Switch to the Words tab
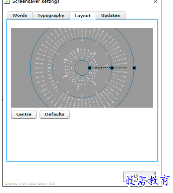 [x=19, y=15]
